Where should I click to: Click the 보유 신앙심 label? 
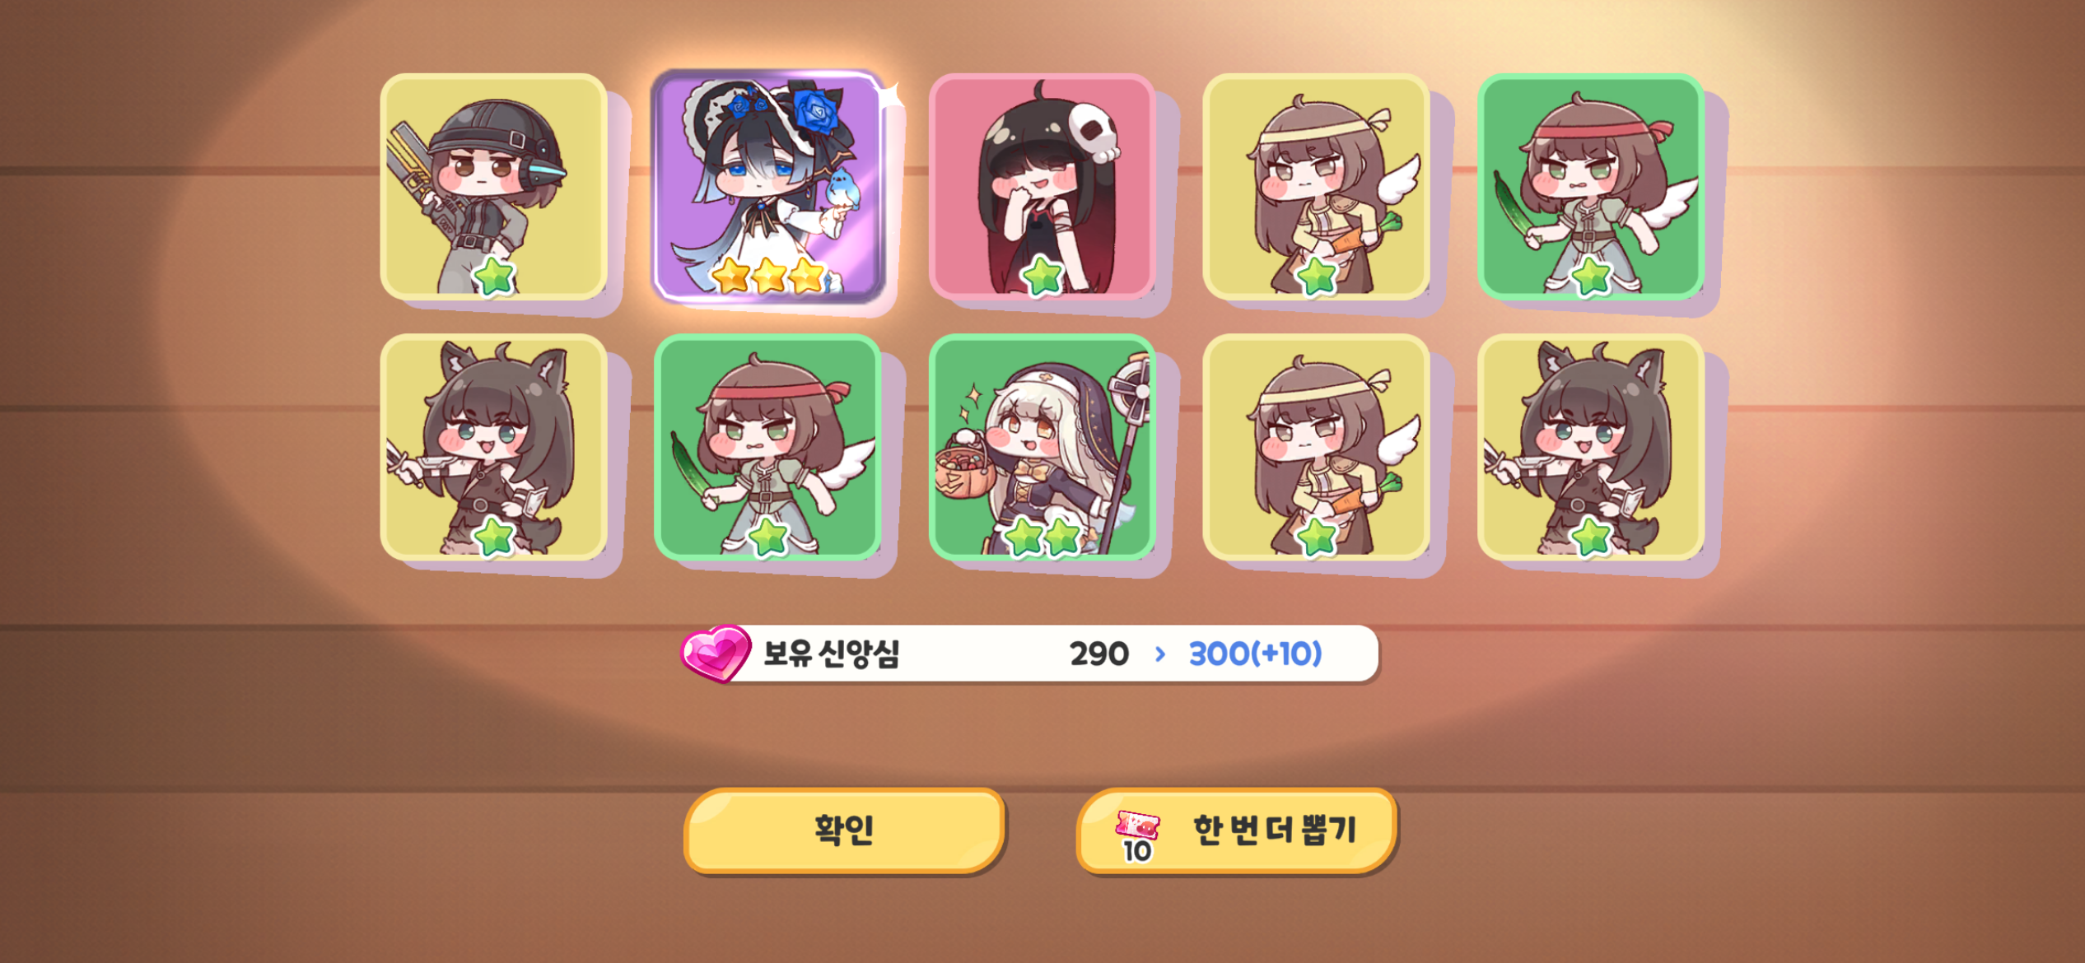click(x=831, y=654)
